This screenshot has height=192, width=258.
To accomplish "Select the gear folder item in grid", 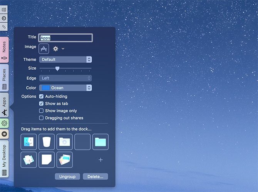I will [65, 142].
